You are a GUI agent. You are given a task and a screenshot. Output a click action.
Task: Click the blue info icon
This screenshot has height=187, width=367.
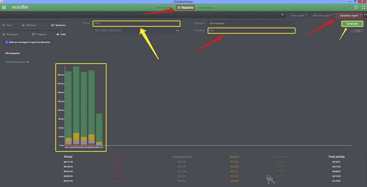(7, 42)
